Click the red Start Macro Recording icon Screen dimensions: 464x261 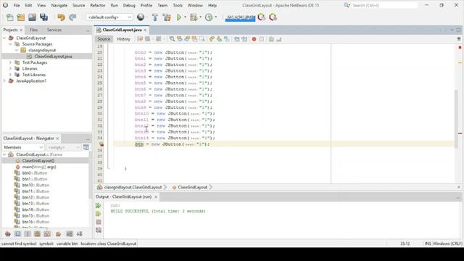254,39
